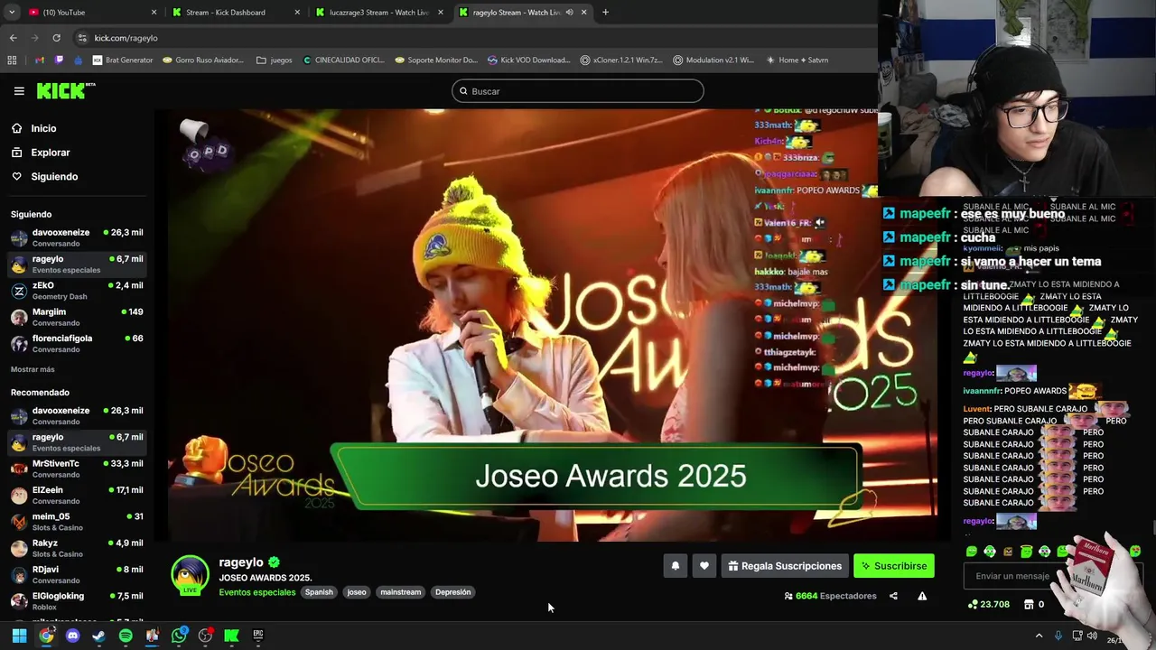The image size is (1156, 650).
Task: Open meim_05 Slots & Casino channel
Action: (x=77, y=522)
